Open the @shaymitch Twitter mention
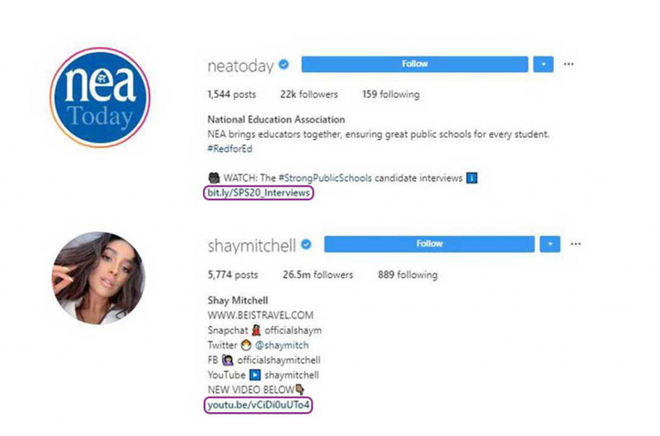The height and width of the screenshot is (436, 660). [282, 345]
